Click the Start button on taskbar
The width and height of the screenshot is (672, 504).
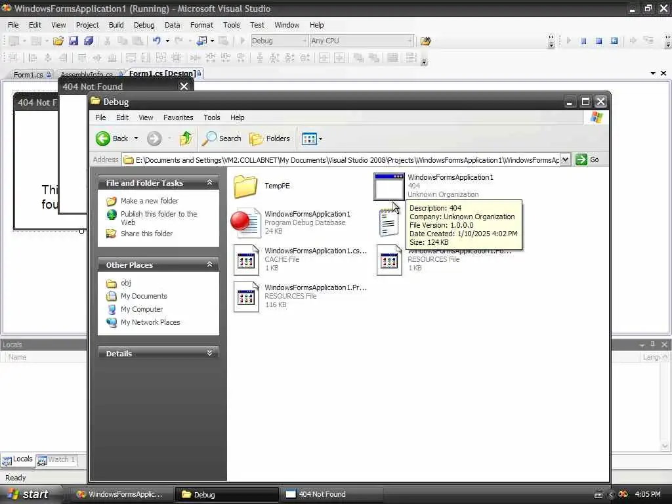29,494
